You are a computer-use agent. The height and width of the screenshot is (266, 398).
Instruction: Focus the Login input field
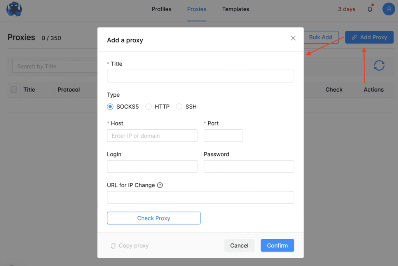tap(152, 166)
